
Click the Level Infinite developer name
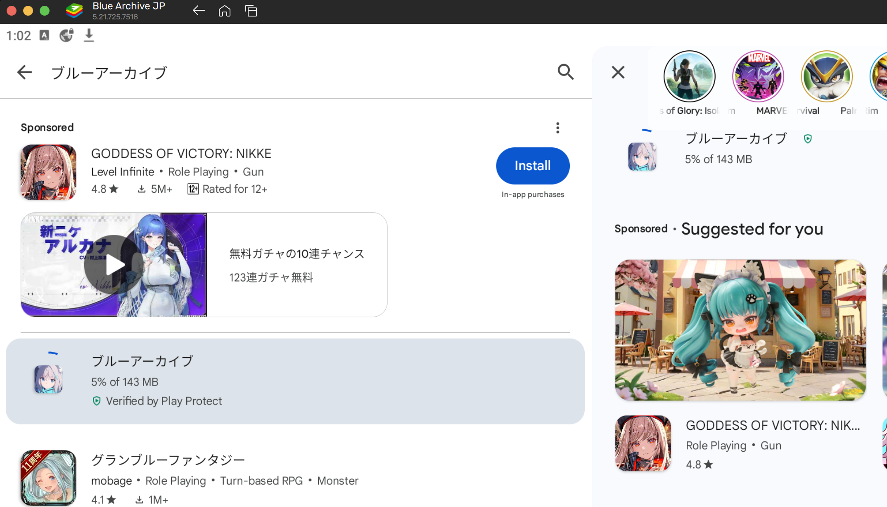click(123, 172)
